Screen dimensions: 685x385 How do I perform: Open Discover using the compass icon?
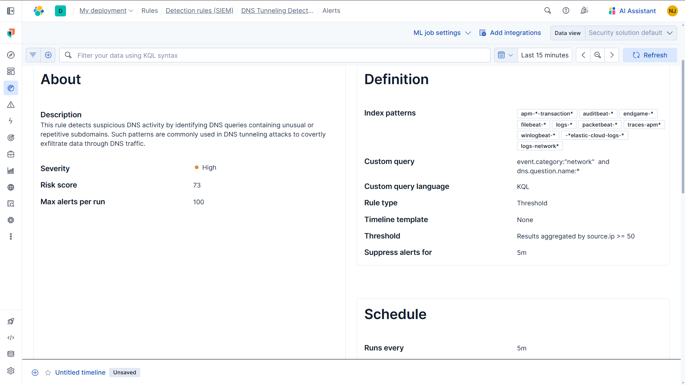(x=11, y=55)
